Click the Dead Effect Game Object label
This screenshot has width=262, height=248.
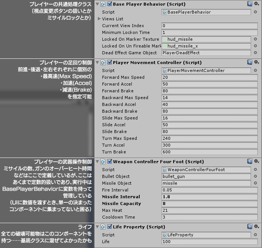pos(129,53)
